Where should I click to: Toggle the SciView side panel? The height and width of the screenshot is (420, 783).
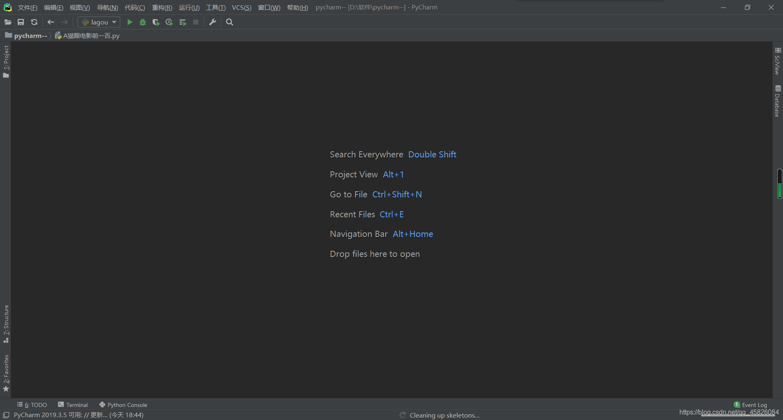778,61
